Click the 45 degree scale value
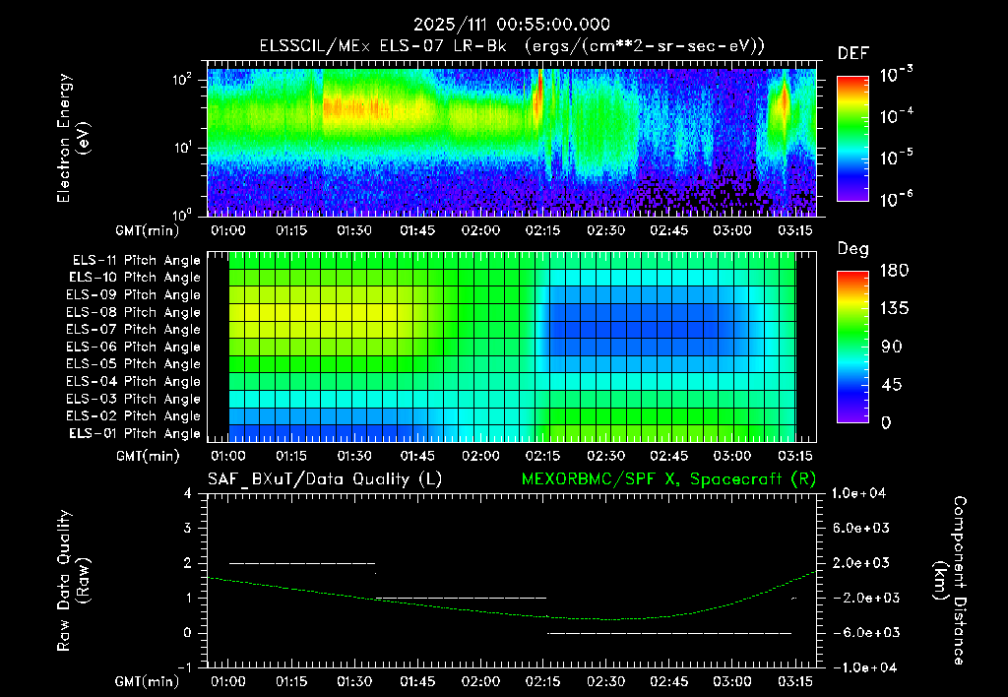Image resolution: width=1008 pixels, height=697 pixels. [892, 385]
